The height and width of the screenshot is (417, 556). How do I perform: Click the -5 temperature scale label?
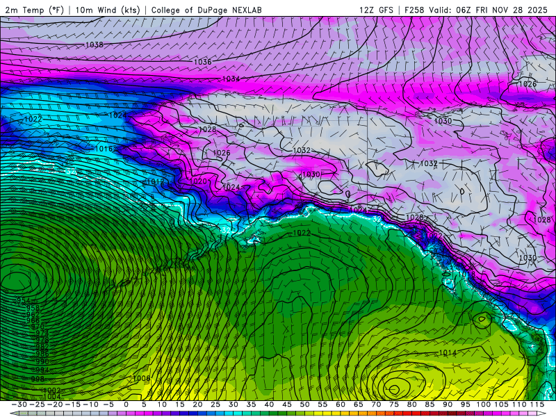click(108, 404)
